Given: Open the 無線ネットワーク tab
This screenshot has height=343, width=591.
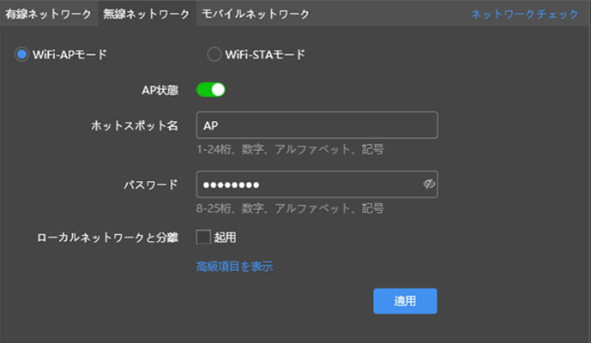Looking at the screenshot, I should [145, 15].
